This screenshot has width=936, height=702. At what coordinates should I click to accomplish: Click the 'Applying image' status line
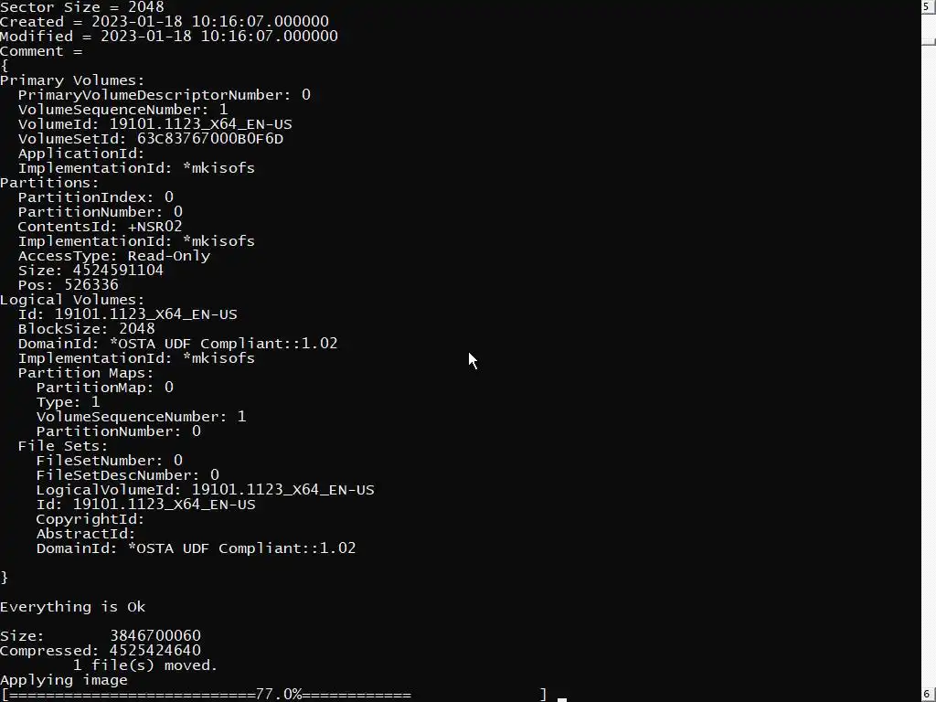click(x=64, y=680)
